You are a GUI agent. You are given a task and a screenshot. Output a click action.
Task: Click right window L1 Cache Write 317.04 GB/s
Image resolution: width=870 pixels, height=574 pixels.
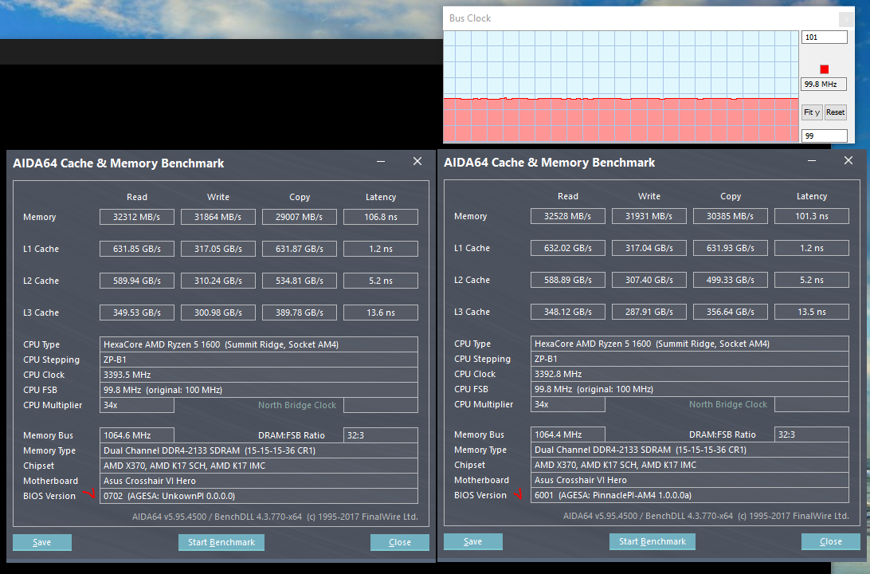tap(649, 248)
